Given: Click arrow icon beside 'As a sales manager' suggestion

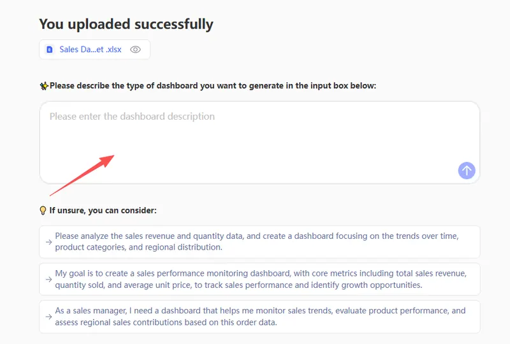Looking at the screenshot, I should click(48, 317).
